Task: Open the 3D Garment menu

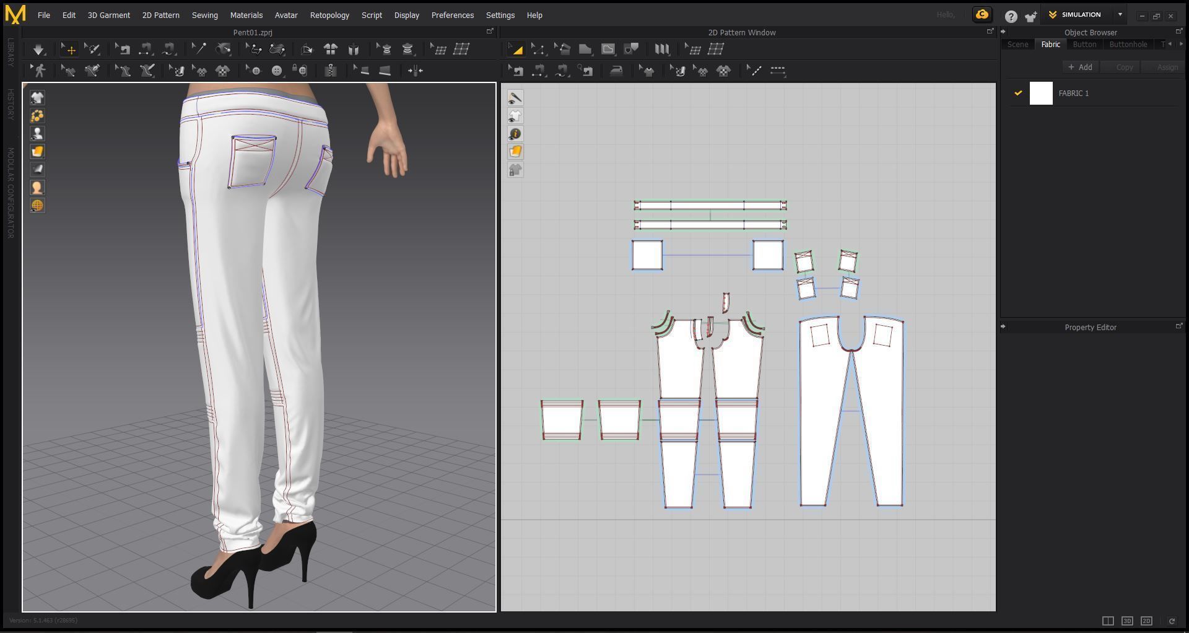Action: pyautogui.click(x=109, y=15)
